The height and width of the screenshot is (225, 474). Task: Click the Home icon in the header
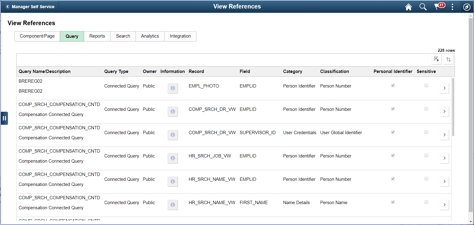(x=408, y=7)
